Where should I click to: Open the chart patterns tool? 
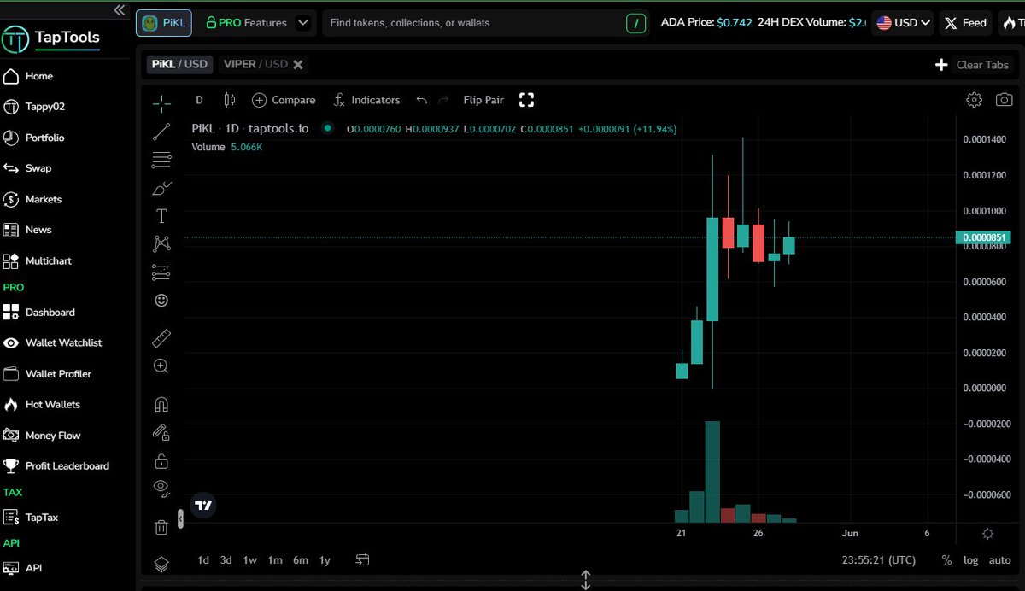click(161, 244)
